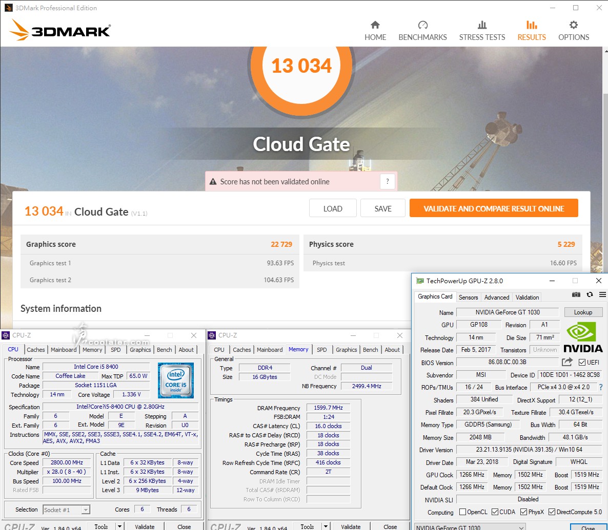Click the NVIDIA logo in GPU-Z
Screen dimensions: 608x530
[583, 338]
